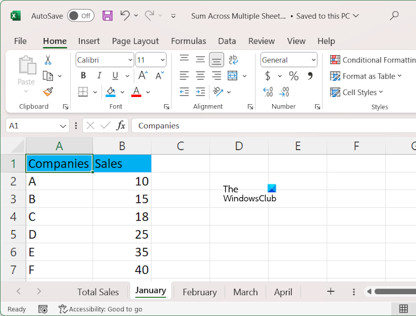The image size is (416, 316).
Task: Open the Search magnifier icon
Action: pos(395,15)
